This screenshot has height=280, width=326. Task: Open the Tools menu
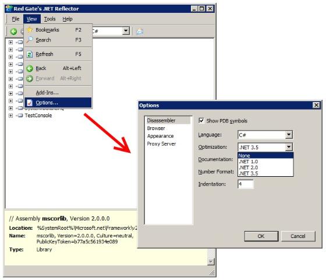(49, 19)
